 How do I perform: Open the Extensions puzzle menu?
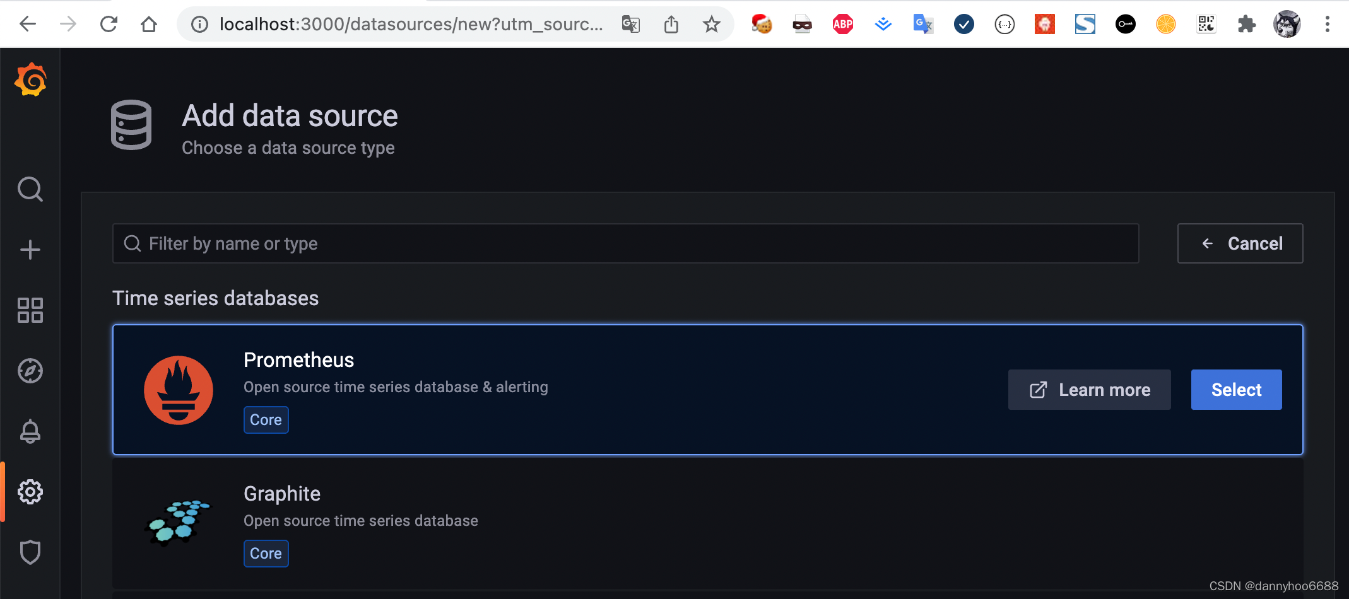click(1247, 24)
